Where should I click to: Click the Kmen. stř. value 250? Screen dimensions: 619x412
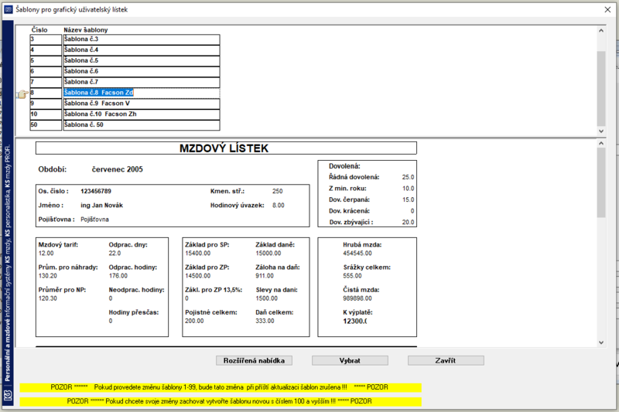(x=278, y=191)
